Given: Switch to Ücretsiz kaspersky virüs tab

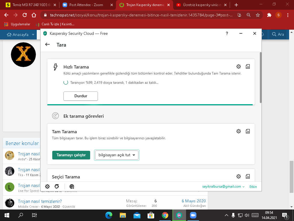Looking at the screenshot, I should click(201, 5).
